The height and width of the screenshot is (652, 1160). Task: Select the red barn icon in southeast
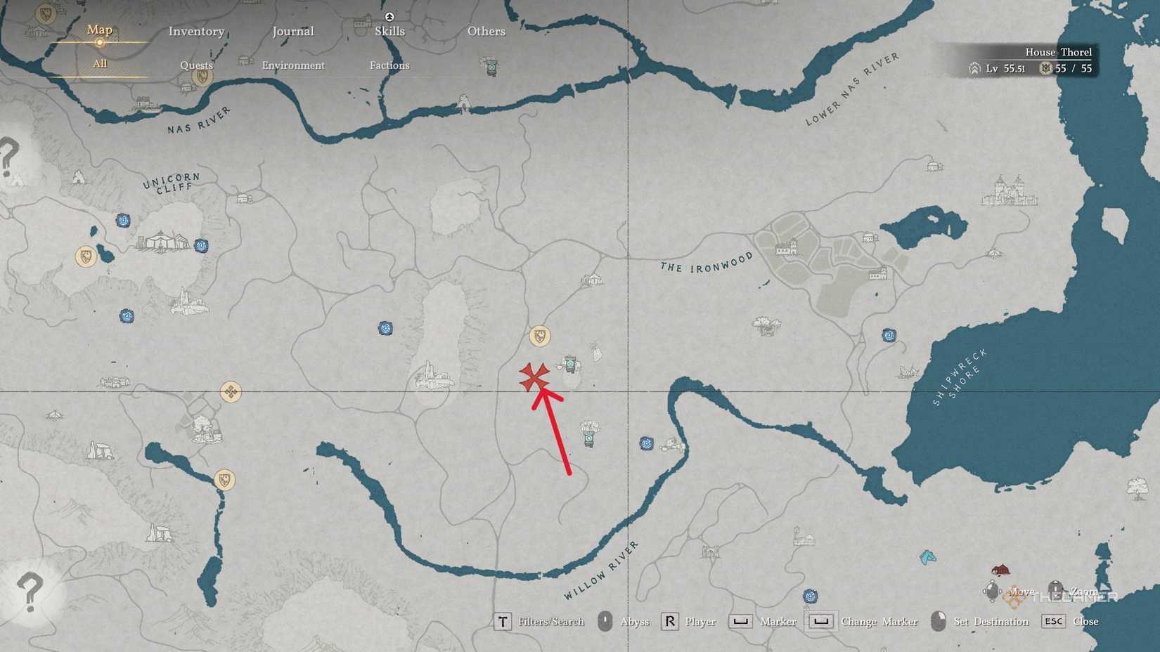(x=1000, y=569)
